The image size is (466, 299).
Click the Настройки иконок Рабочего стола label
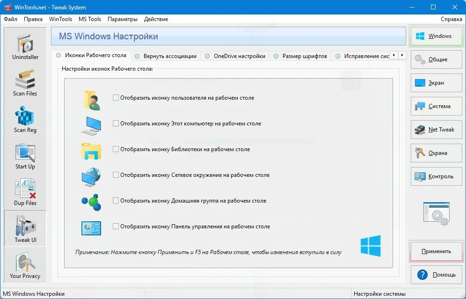tap(107, 69)
